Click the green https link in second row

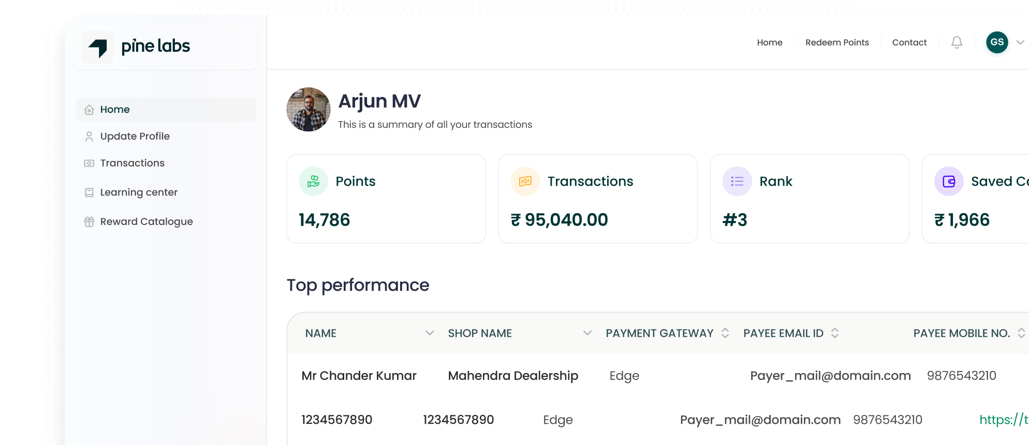(1004, 420)
